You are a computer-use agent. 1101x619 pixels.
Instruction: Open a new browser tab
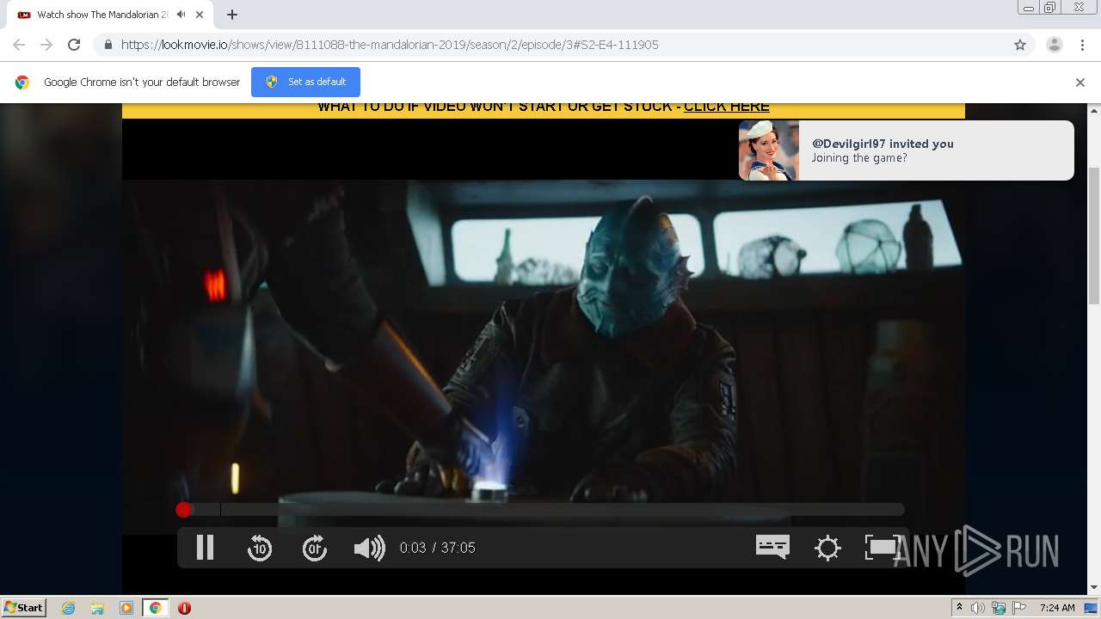pos(232,15)
